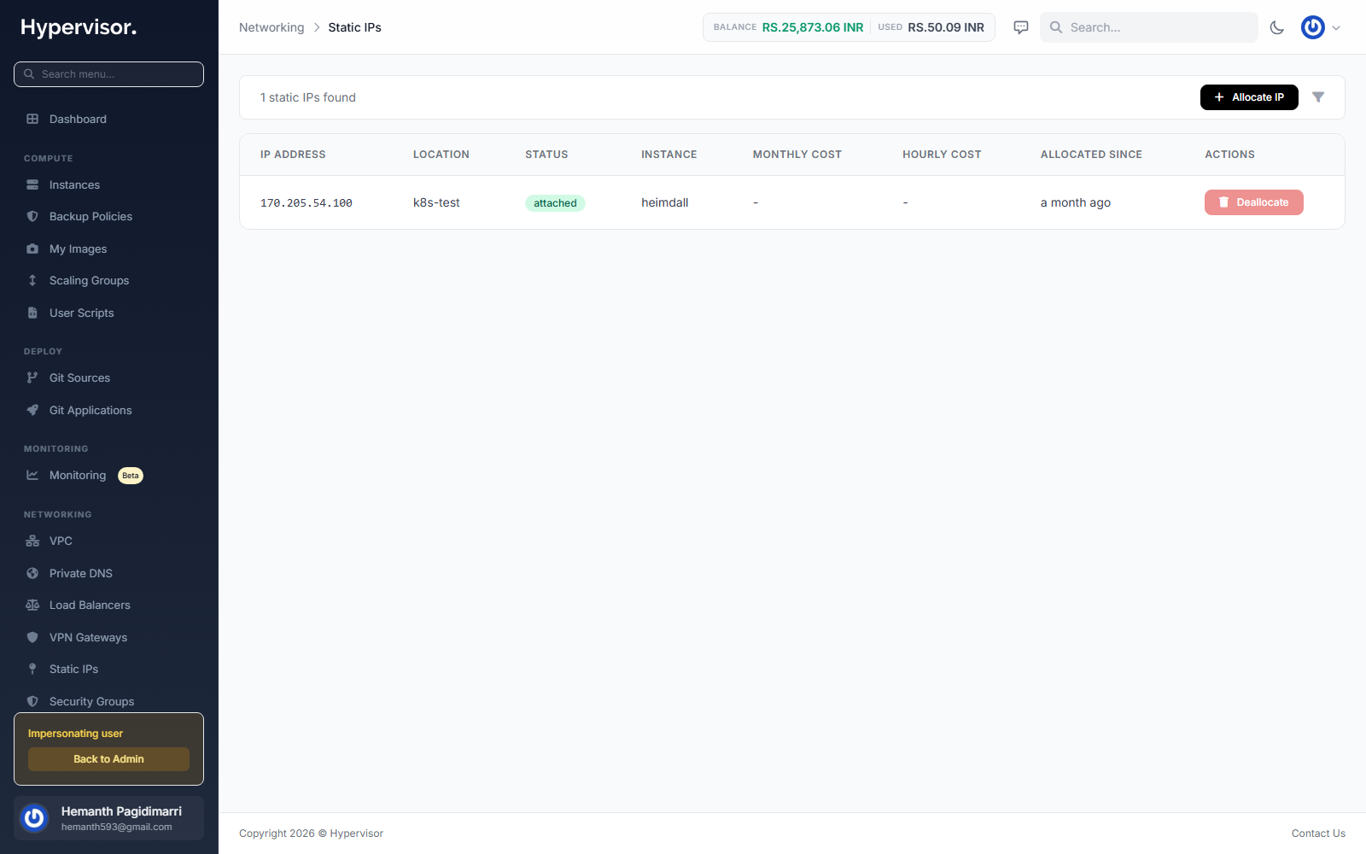This screenshot has height=854, width=1366.
Task: Click the My Images camera icon
Action: point(32,249)
